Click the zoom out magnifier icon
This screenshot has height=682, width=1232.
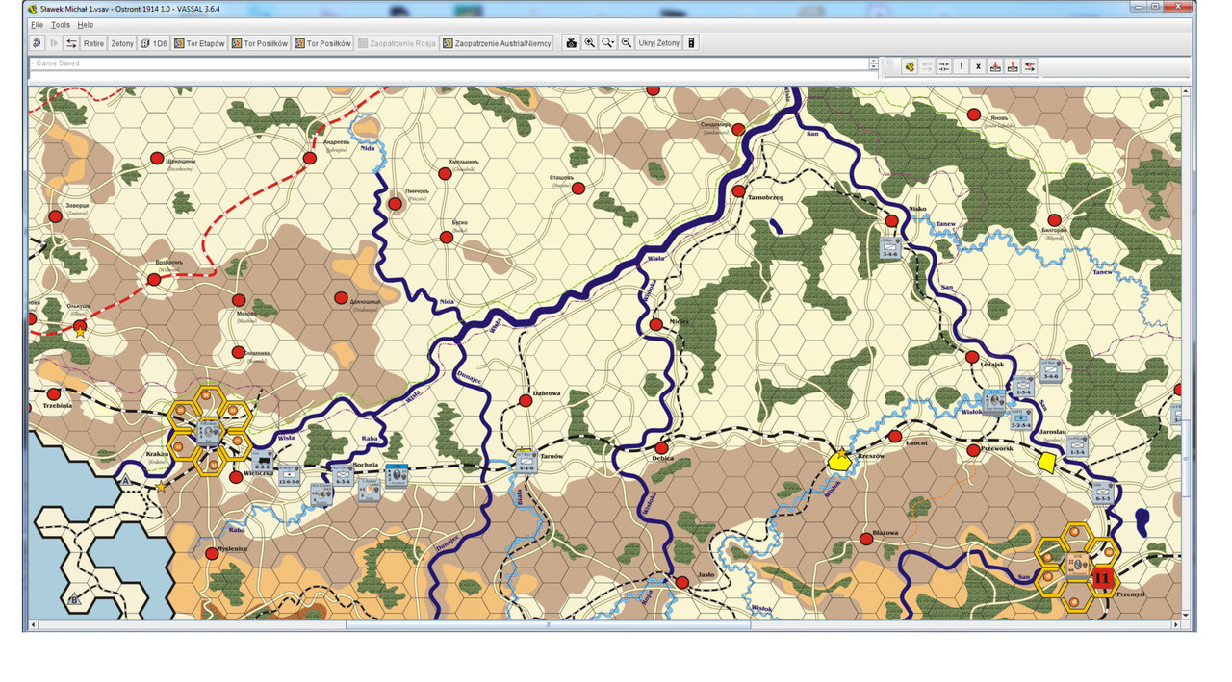pyautogui.click(x=627, y=43)
